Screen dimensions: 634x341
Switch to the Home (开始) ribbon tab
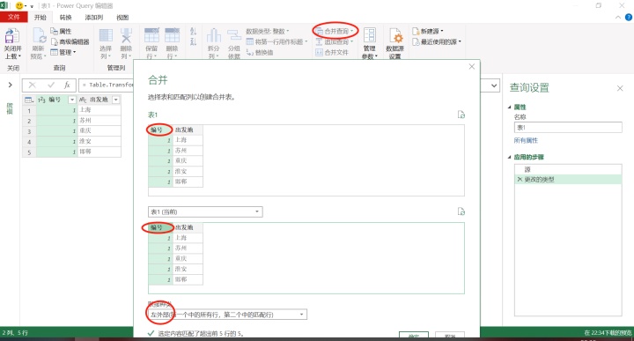coord(40,18)
